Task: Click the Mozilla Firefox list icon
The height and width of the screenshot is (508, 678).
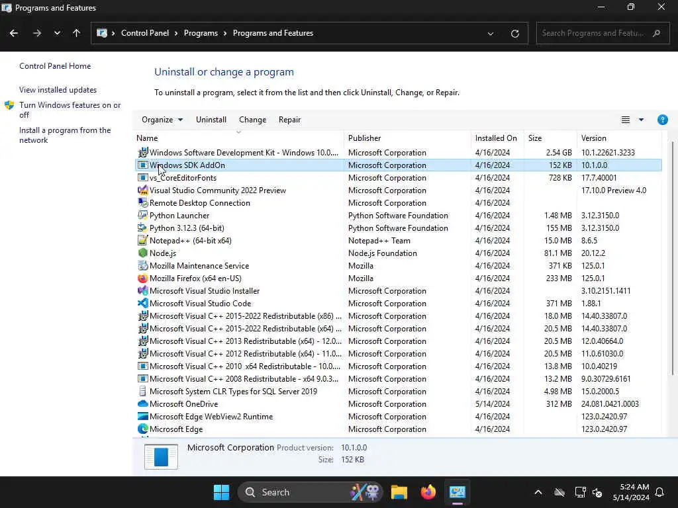Action: tap(143, 278)
